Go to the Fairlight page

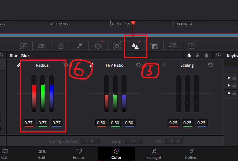(x=154, y=154)
